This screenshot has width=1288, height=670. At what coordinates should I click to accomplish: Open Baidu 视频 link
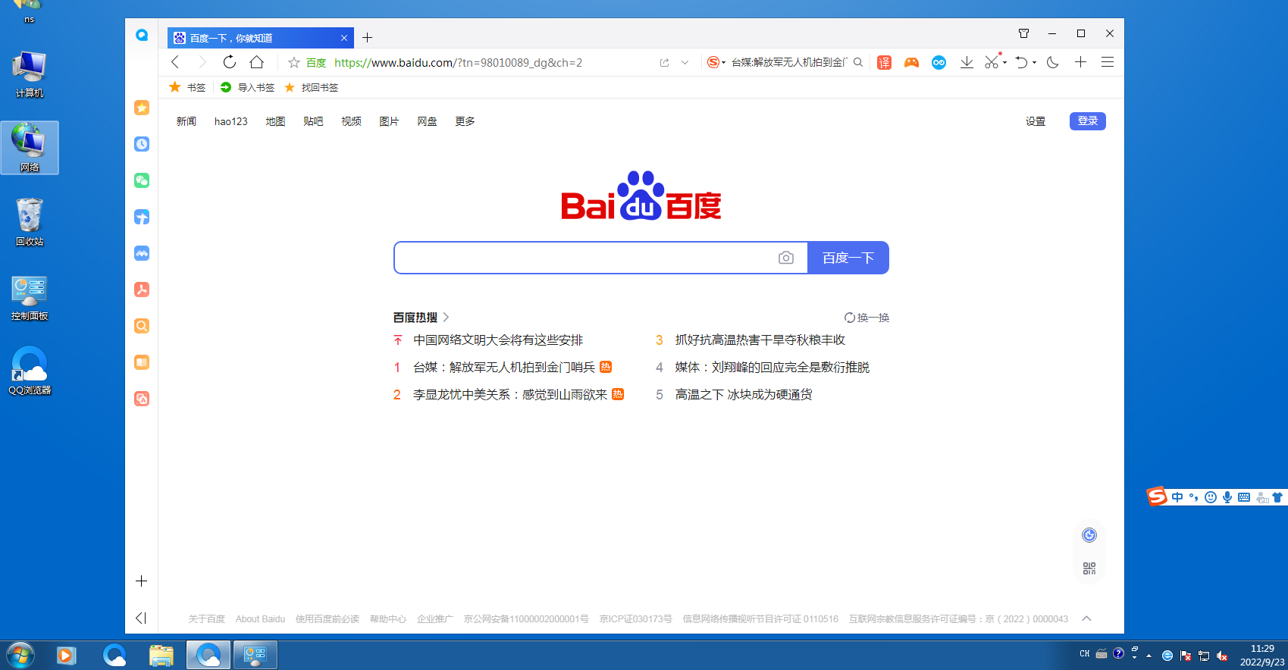(x=351, y=121)
